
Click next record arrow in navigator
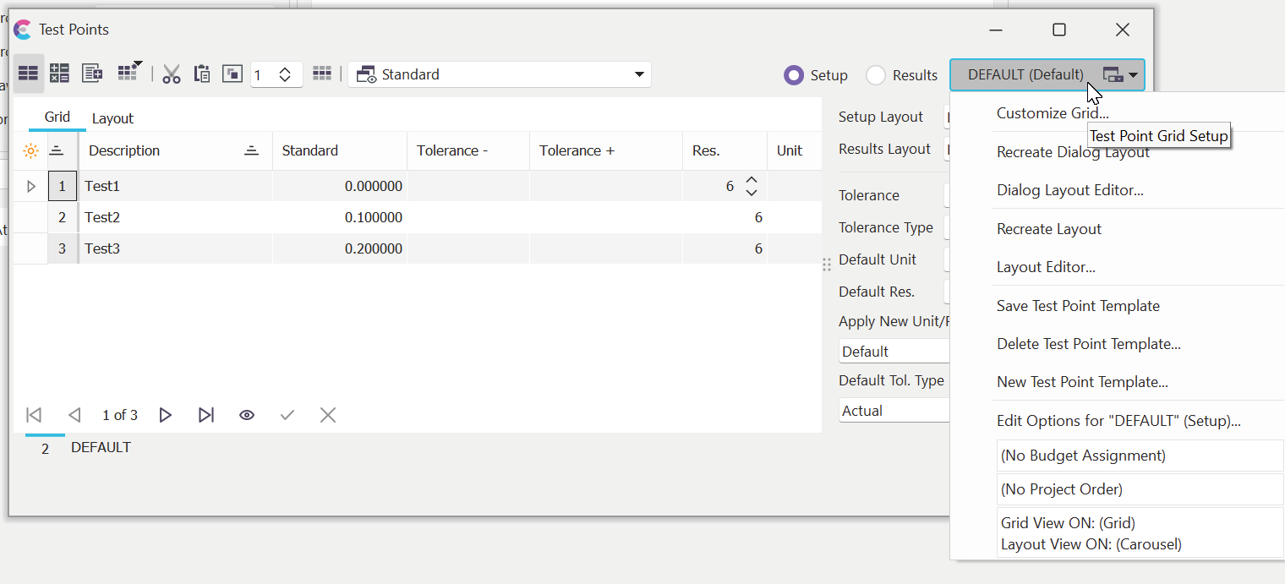tap(166, 415)
